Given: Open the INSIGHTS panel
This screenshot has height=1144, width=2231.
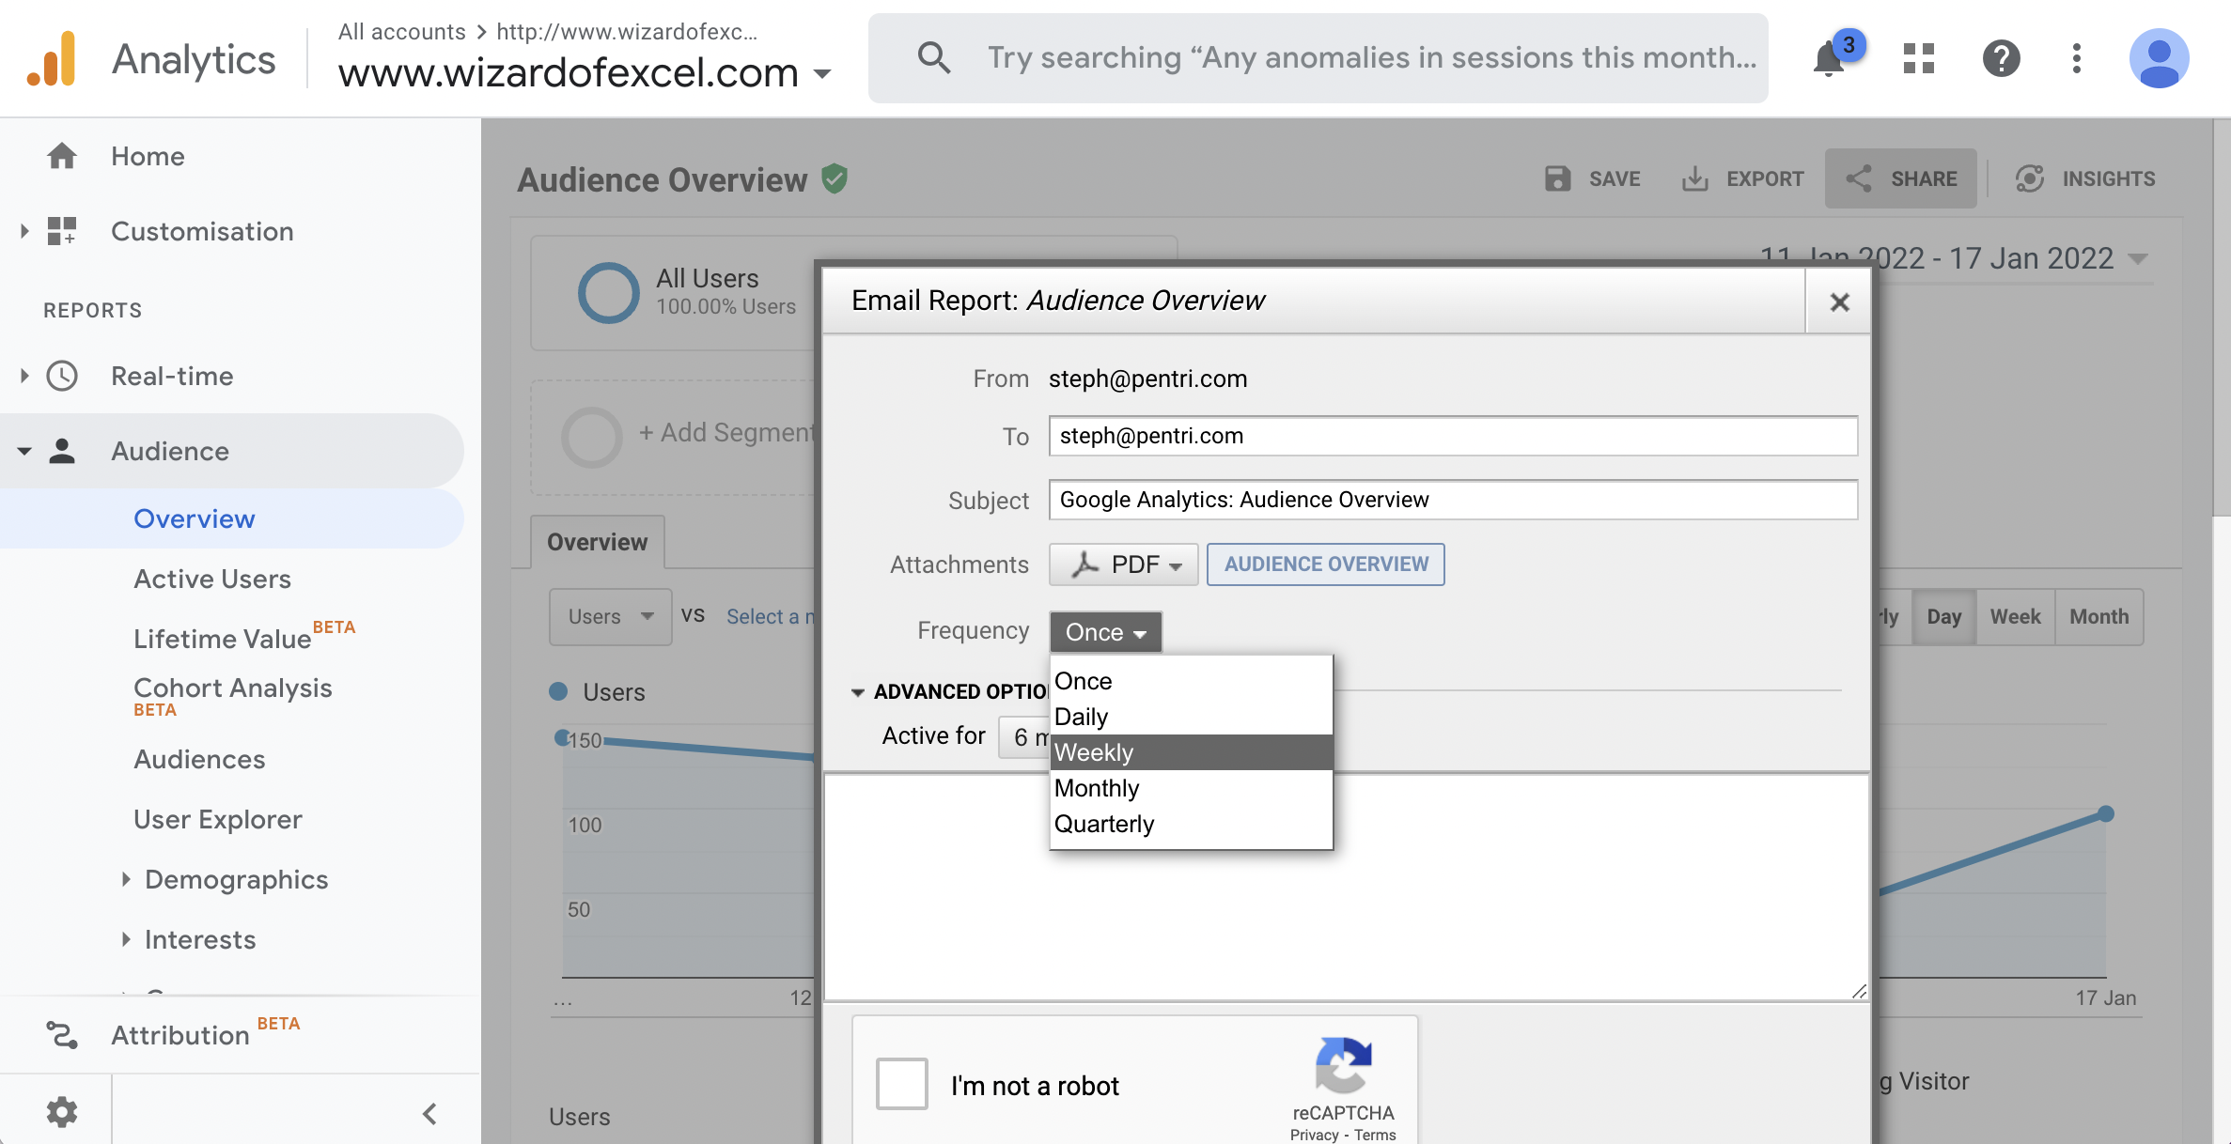Looking at the screenshot, I should [x=2085, y=178].
